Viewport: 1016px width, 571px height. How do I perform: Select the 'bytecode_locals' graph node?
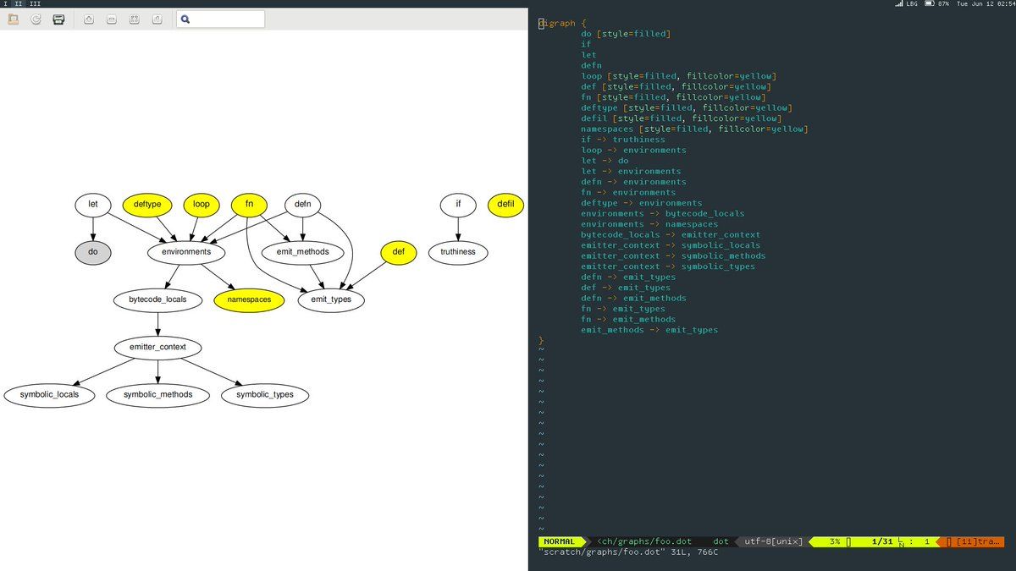pos(157,299)
